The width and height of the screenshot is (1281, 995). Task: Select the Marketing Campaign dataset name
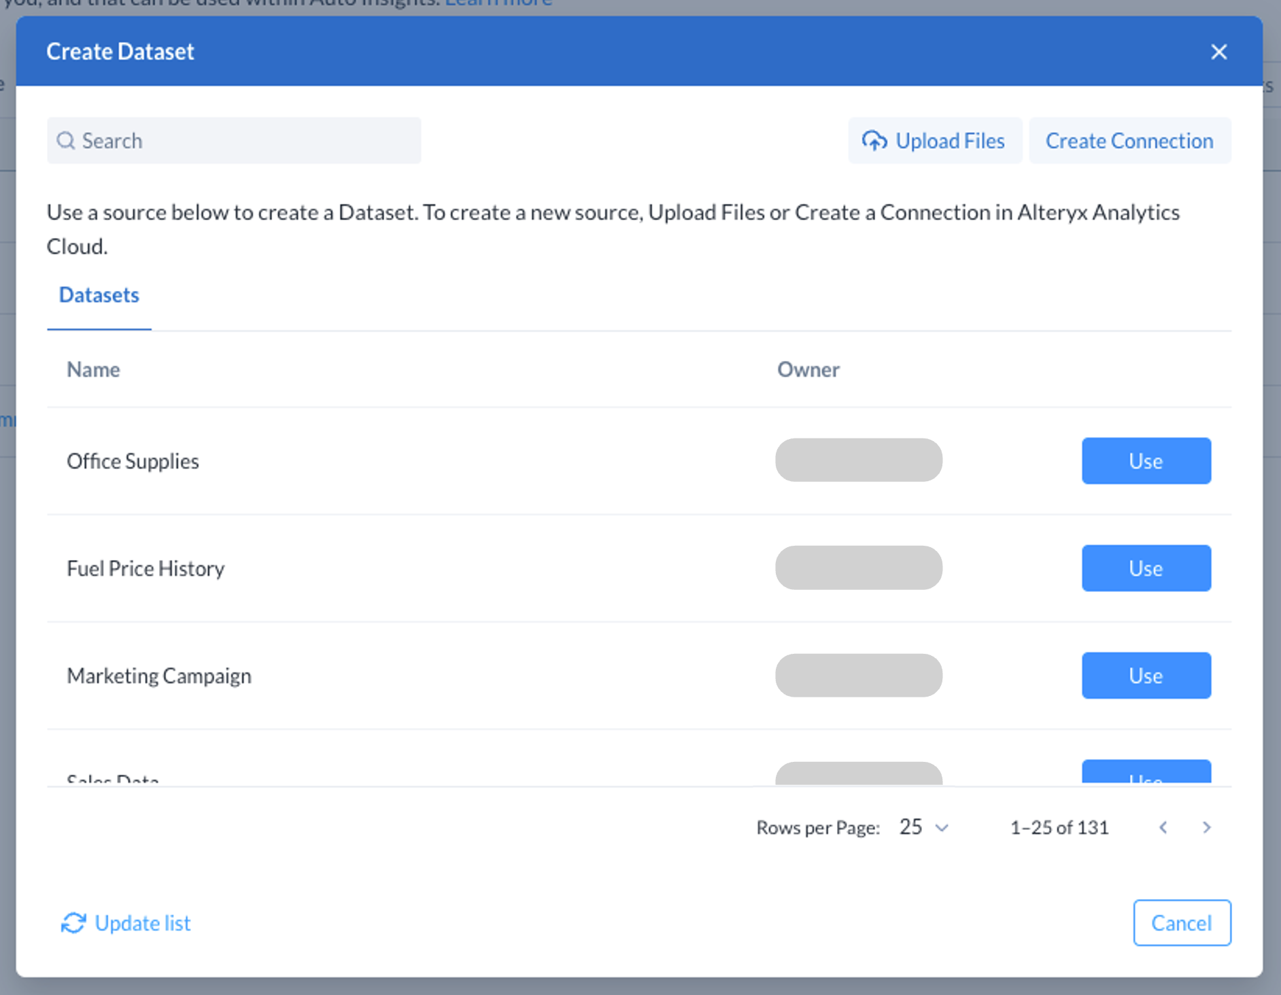(159, 676)
